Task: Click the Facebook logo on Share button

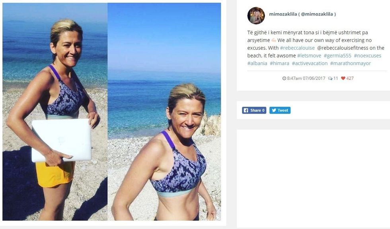Action: 246,110
